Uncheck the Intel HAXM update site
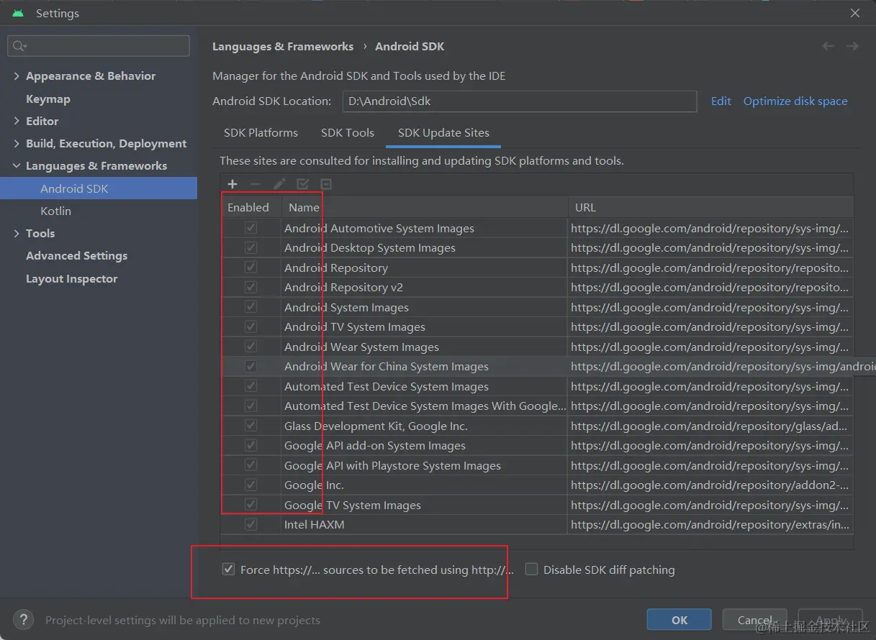This screenshot has height=640, width=876. (x=250, y=524)
